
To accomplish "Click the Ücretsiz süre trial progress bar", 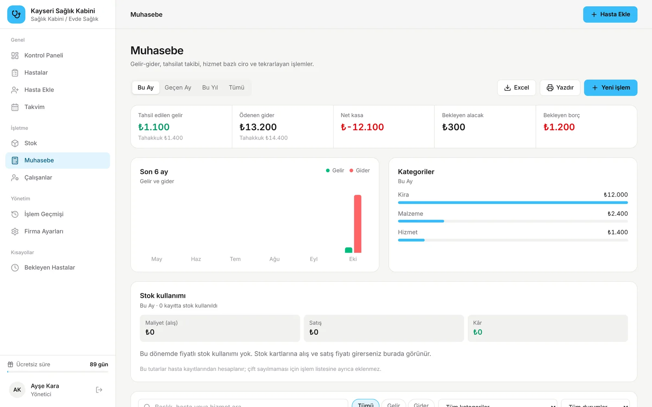I will coord(57,372).
